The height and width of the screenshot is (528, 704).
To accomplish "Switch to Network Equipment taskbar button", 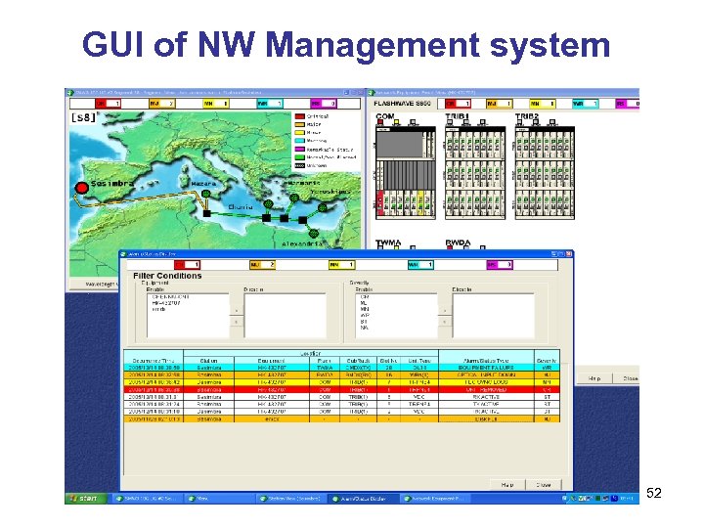I will pyautogui.click(x=435, y=499).
